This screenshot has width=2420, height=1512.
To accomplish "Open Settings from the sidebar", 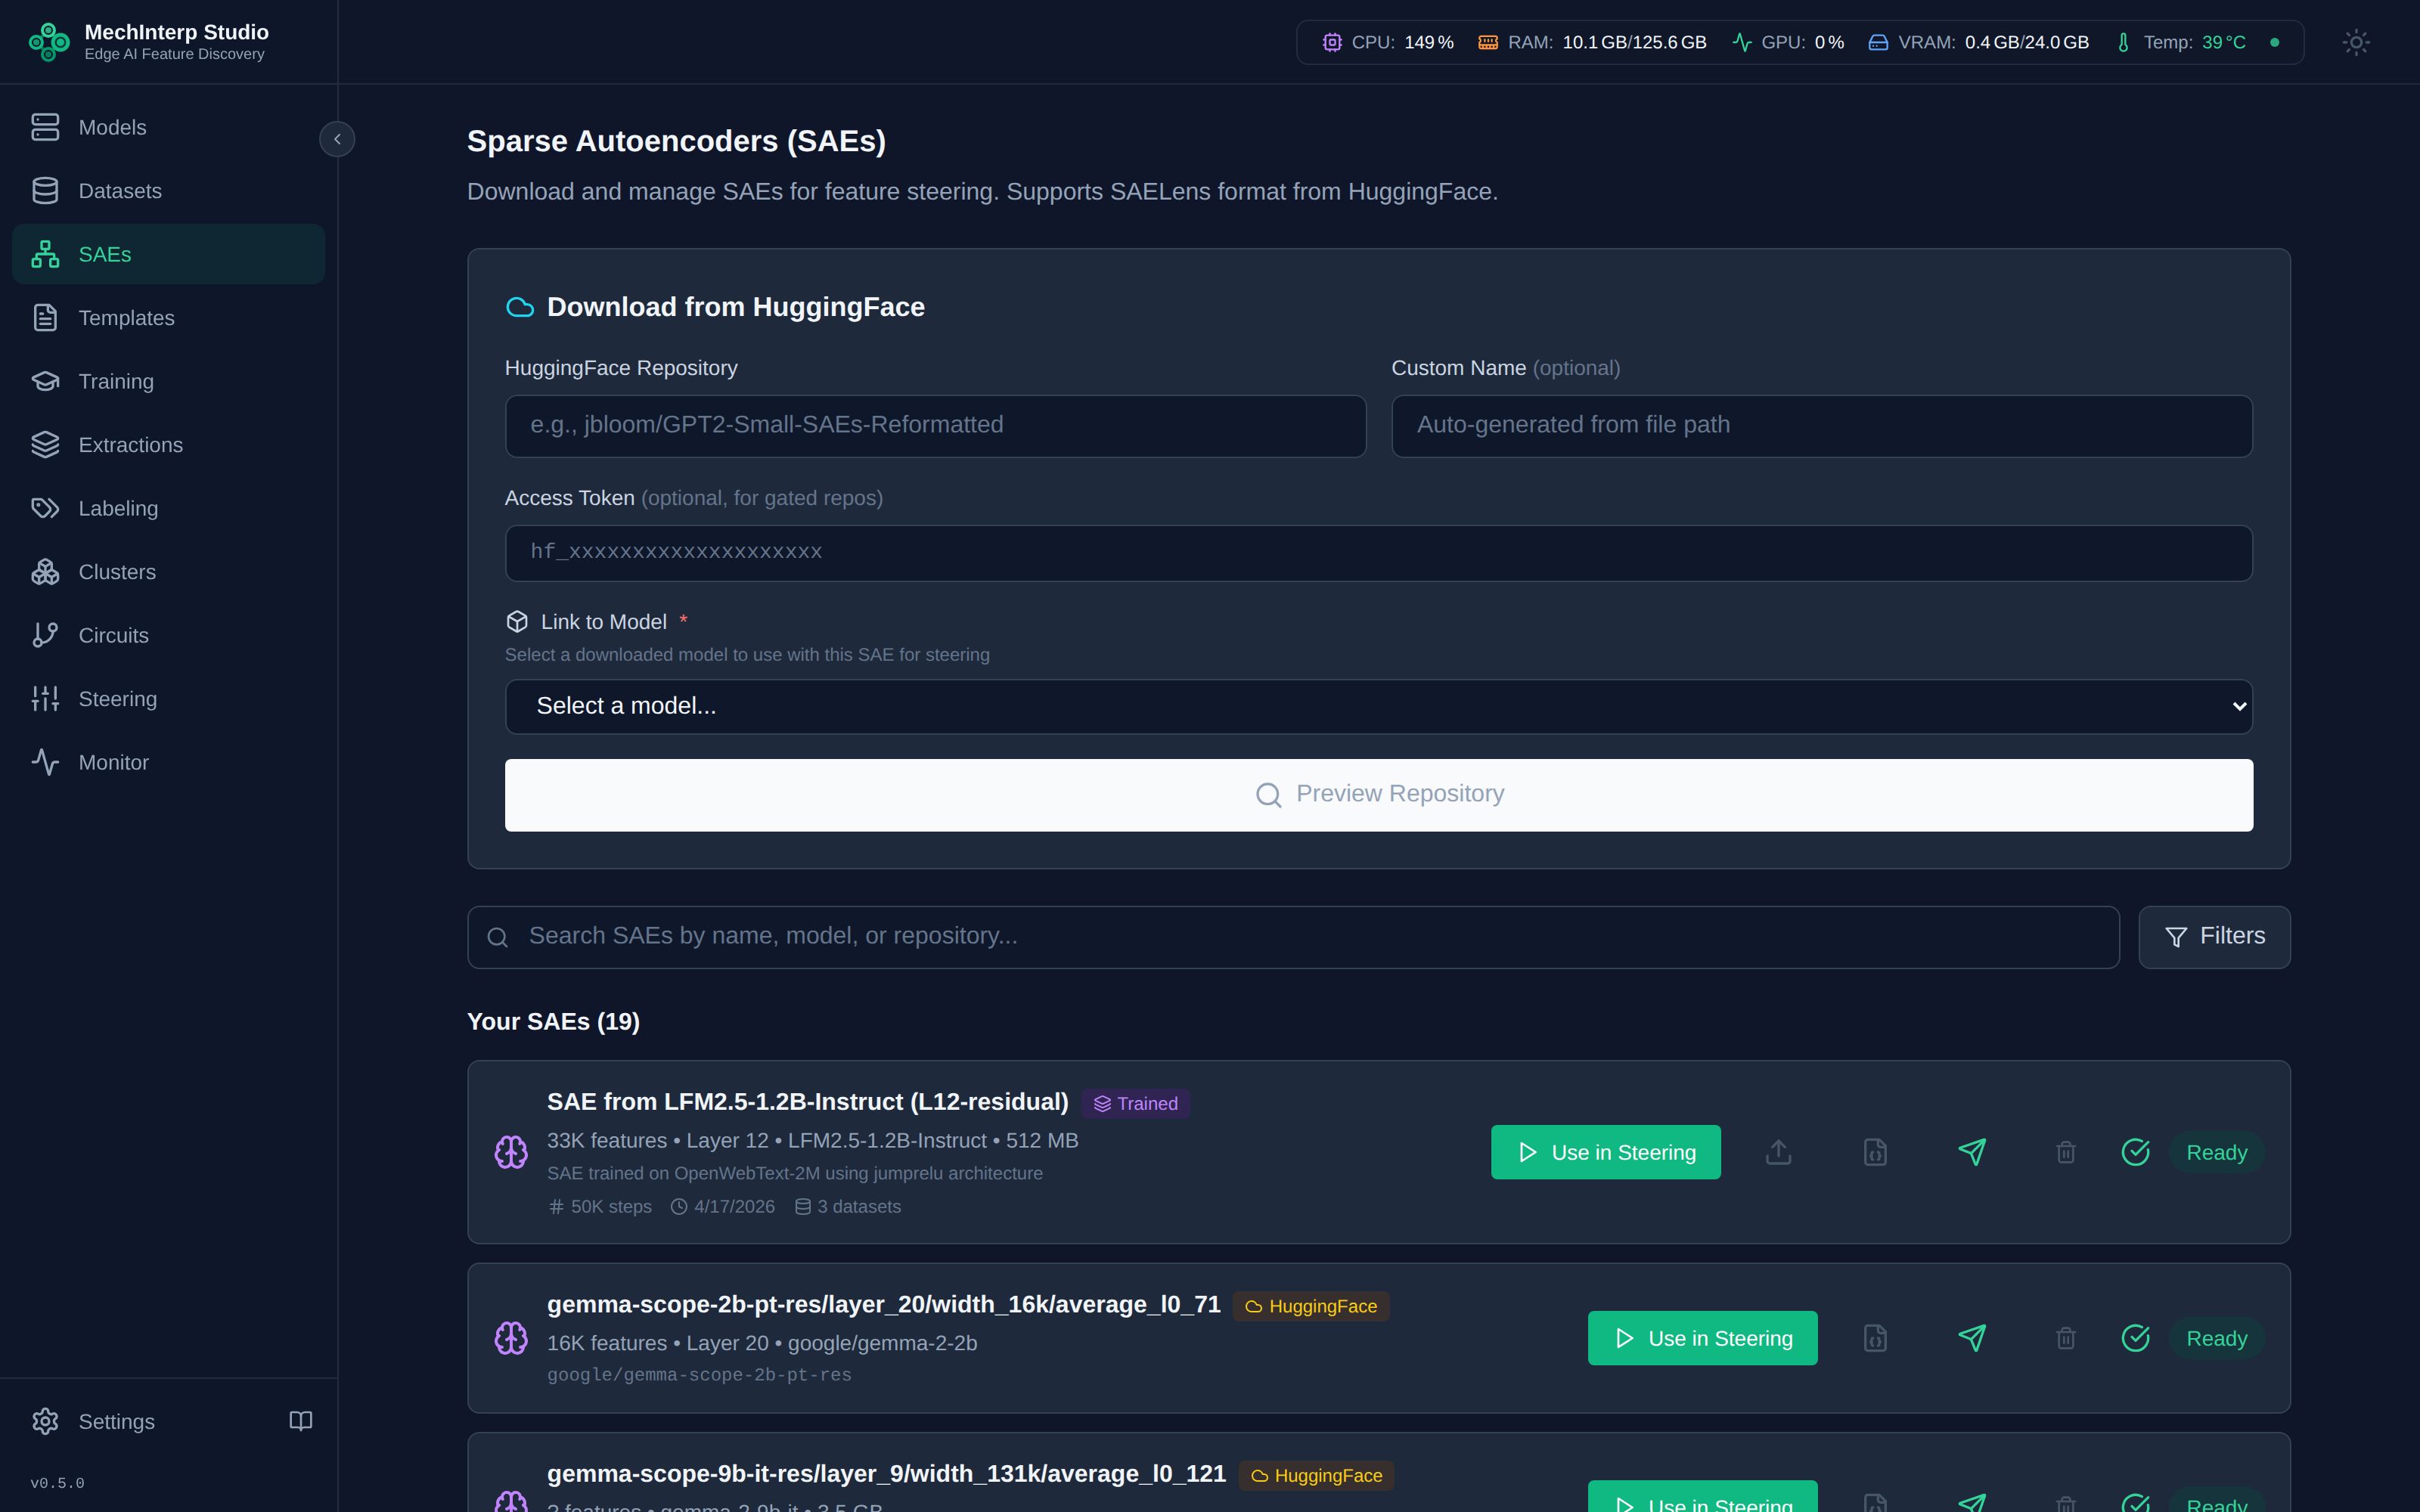I will [x=140, y=1421].
